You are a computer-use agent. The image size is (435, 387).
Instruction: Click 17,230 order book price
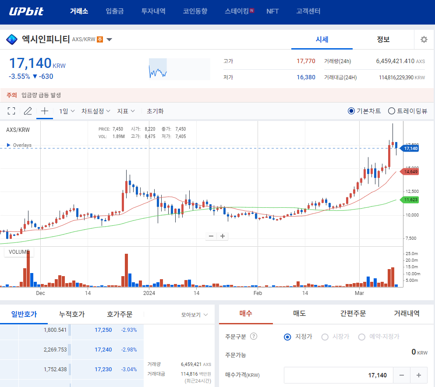[x=103, y=369]
